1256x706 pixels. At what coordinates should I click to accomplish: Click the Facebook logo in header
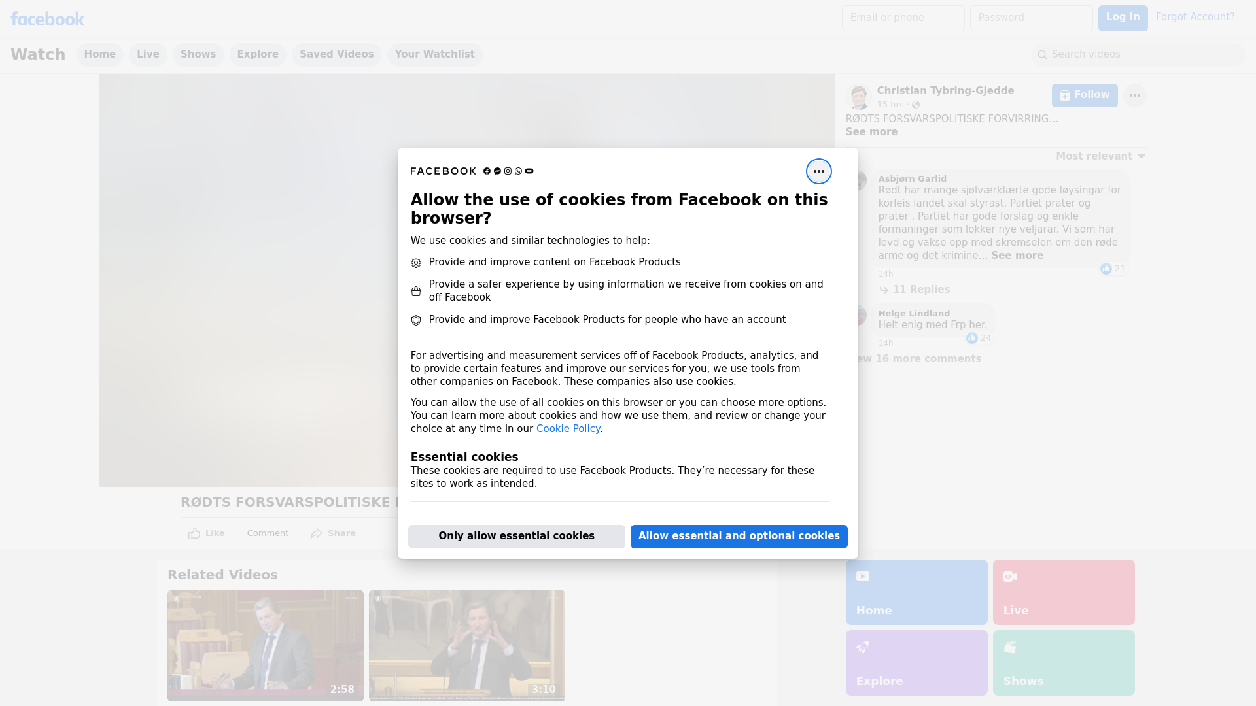pos(47,18)
